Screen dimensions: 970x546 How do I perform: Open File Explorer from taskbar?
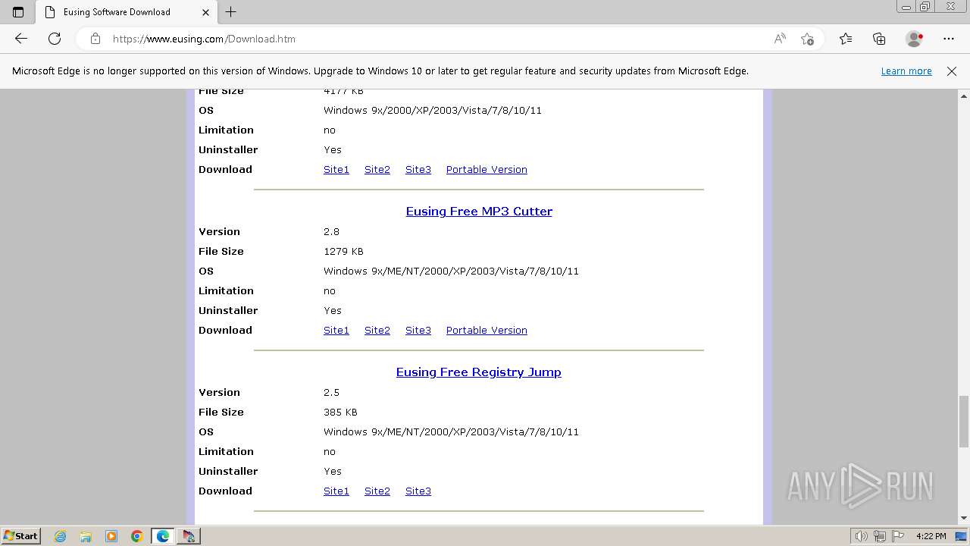pos(86,536)
